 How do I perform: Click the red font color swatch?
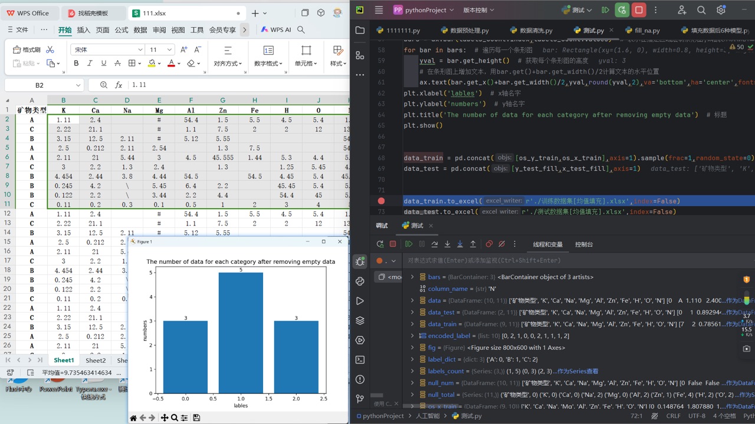(171, 64)
